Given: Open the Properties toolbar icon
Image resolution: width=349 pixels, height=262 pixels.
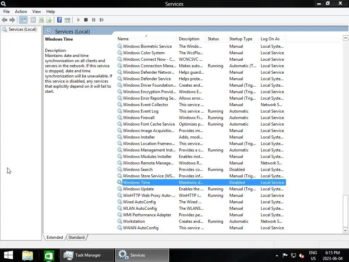Looking at the screenshot, I should pos(33,20).
